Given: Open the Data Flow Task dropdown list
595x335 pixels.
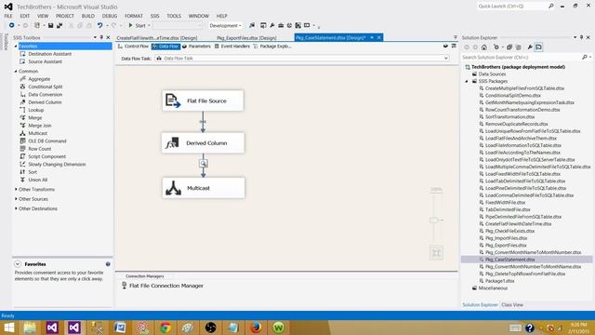Looking at the screenshot, I should point(446,58).
